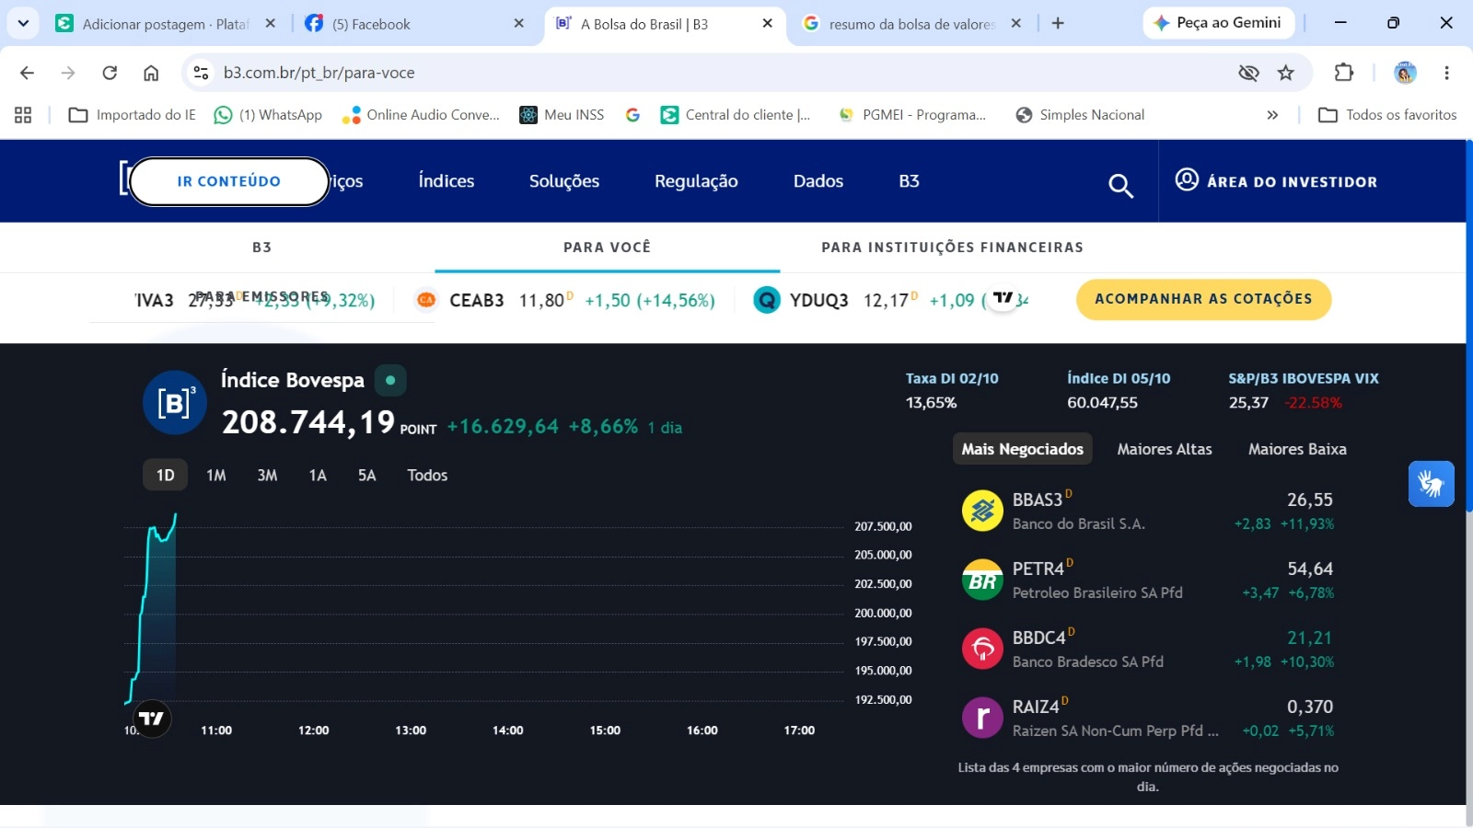
Task: Bookmark this page with the star icon
Action: 1286,73
